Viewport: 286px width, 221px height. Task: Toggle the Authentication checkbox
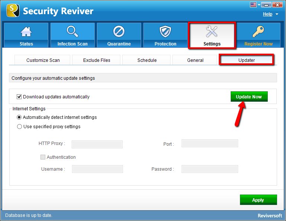[x=43, y=157]
